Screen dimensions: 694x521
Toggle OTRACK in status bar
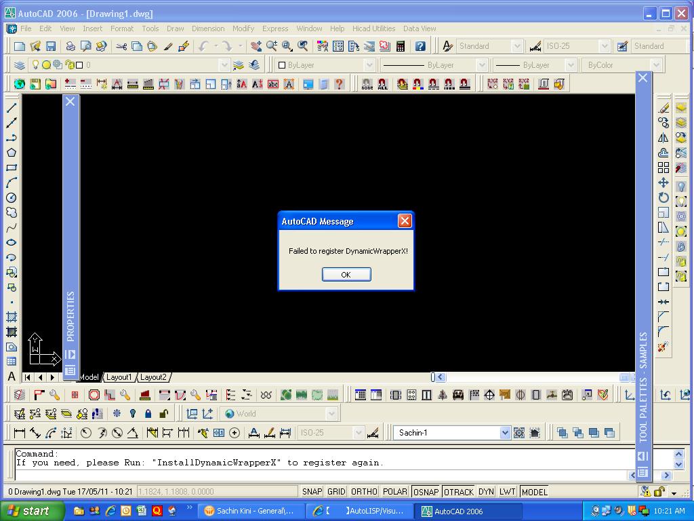point(459,492)
